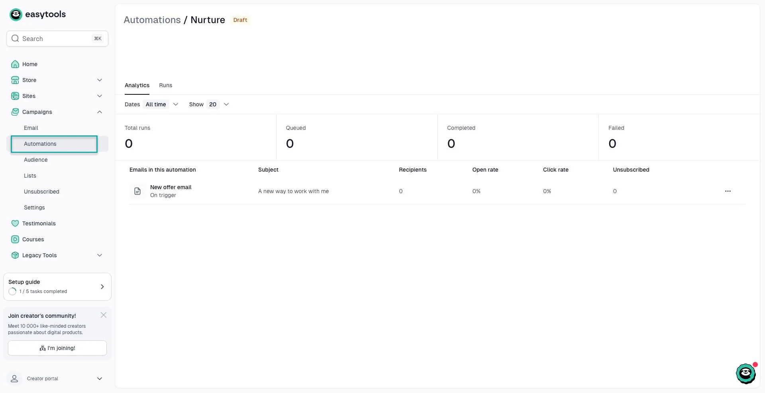The image size is (765, 393).
Task: Click the I'm joining! button
Action: coord(57,348)
